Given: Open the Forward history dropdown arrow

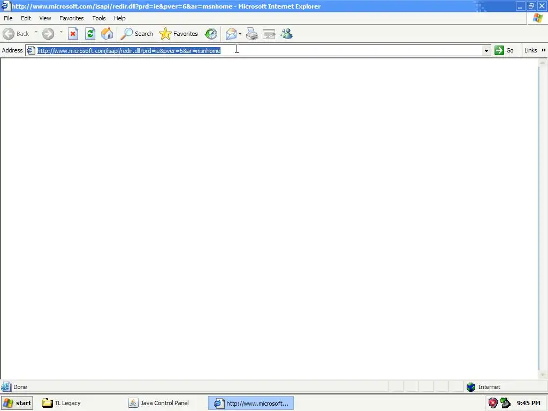Looking at the screenshot, I should 61,33.
